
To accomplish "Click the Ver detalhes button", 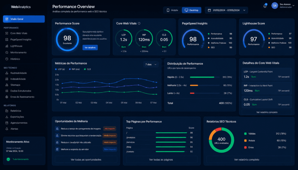I will (x=90, y=47).
